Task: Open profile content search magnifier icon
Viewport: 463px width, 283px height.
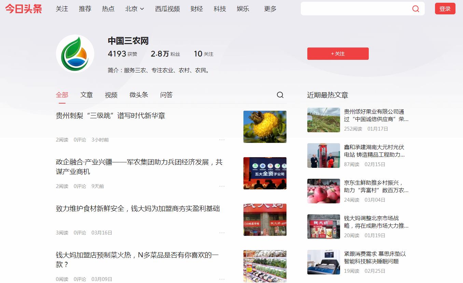Action: click(x=280, y=95)
